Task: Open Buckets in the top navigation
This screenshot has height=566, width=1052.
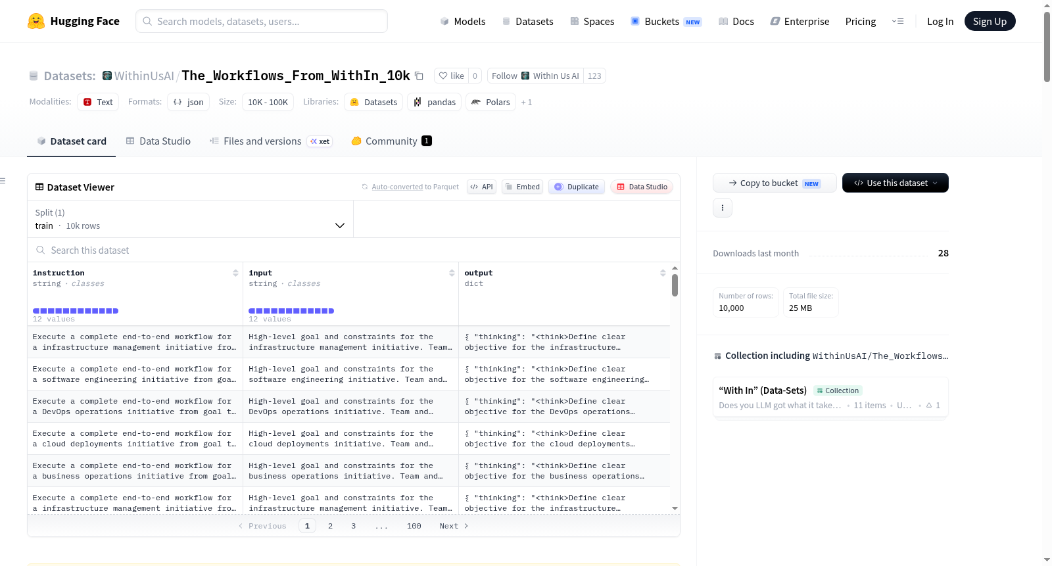Action: point(666,21)
